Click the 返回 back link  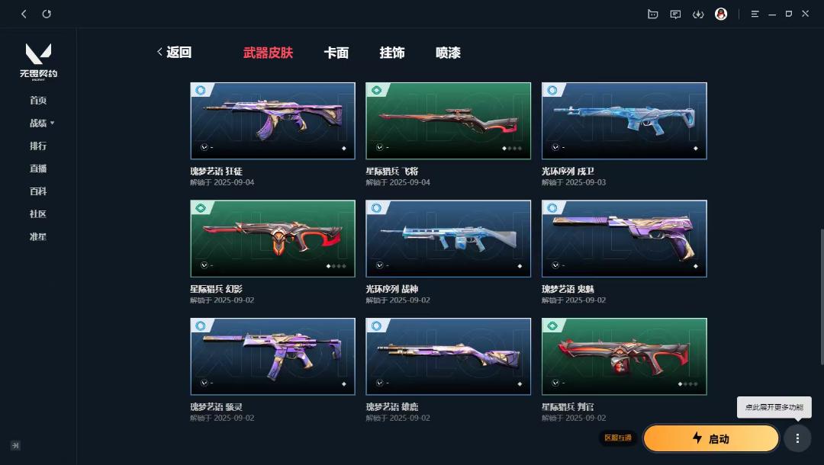click(x=175, y=52)
